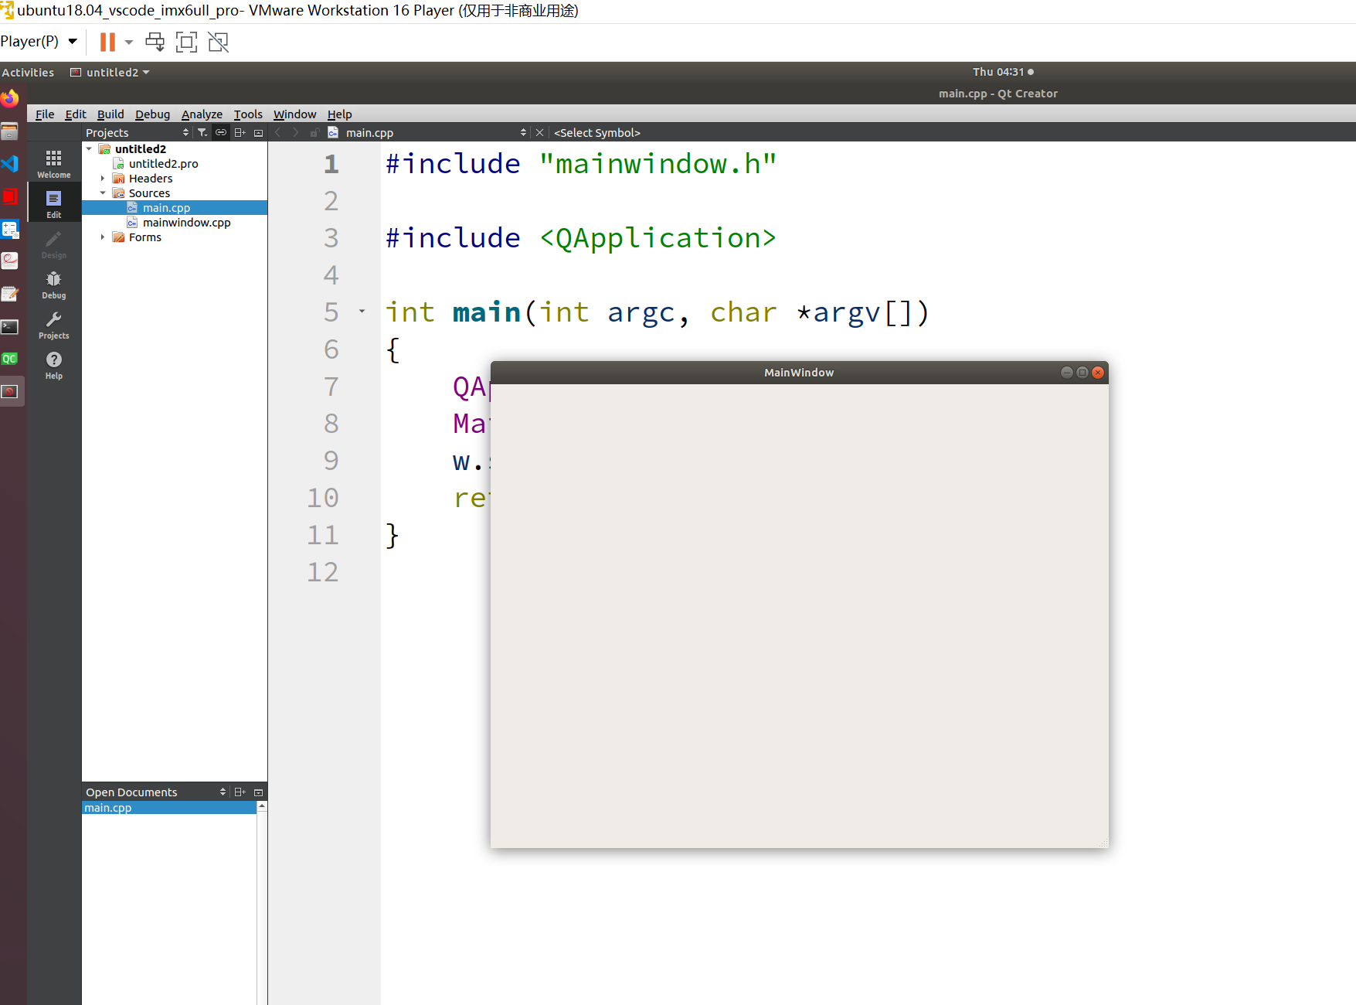Viewport: 1356px width, 1005px height.
Task: Select mainwindow.cpp in Sources
Action: pyautogui.click(x=186, y=222)
